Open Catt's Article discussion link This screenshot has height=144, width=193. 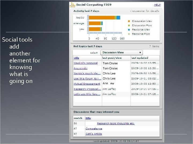94,134
